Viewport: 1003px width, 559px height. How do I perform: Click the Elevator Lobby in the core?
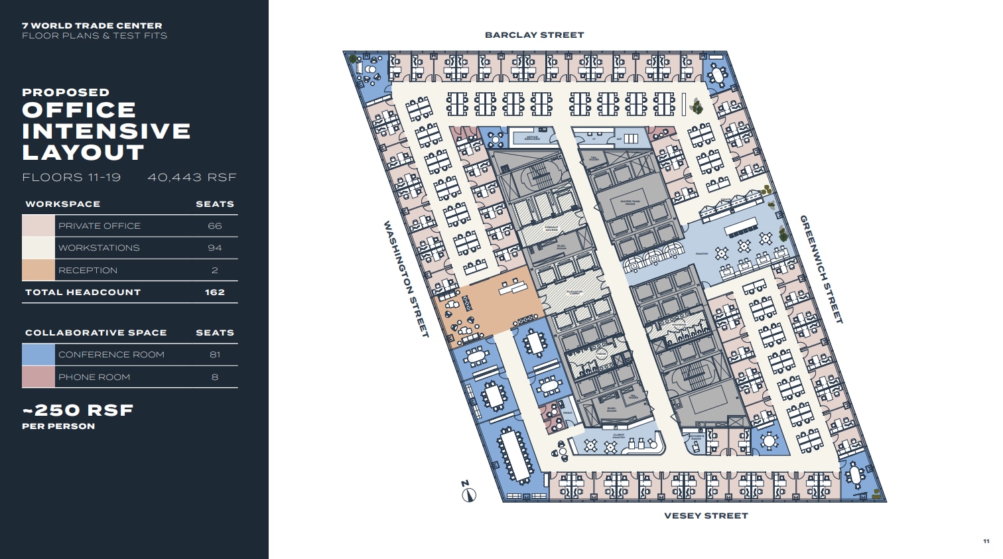[574, 292]
